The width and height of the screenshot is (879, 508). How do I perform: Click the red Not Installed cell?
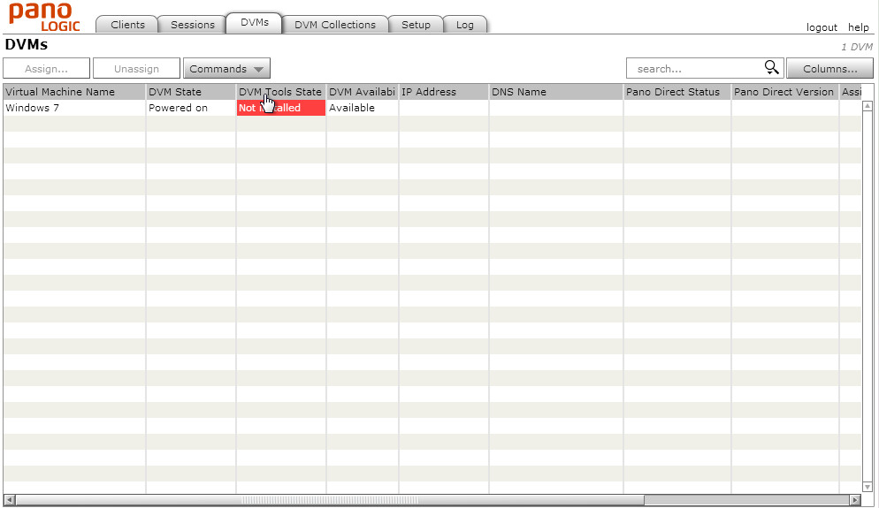[281, 108]
